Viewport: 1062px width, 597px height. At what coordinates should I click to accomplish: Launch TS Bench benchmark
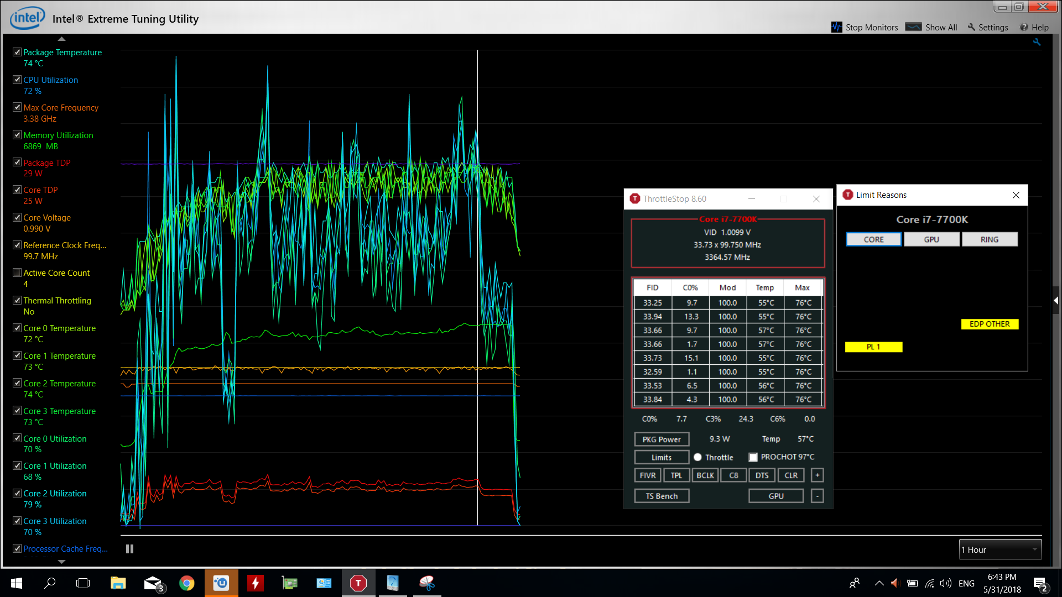pyautogui.click(x=662, y=496)
